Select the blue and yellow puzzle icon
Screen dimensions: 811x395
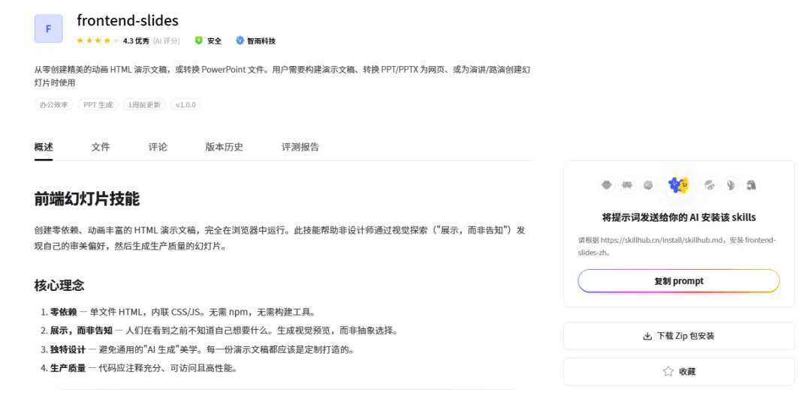[679, 184]
